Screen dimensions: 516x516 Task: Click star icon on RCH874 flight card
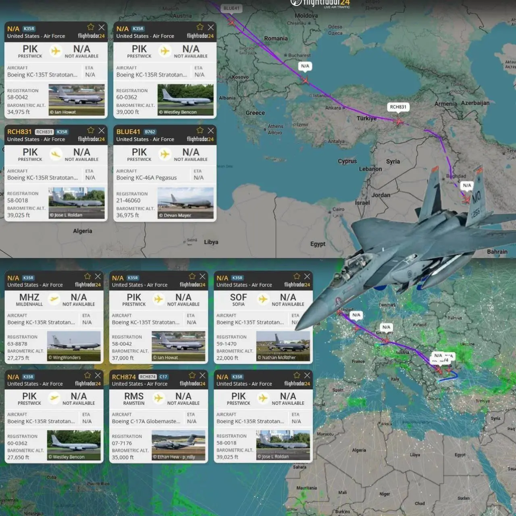192,375
